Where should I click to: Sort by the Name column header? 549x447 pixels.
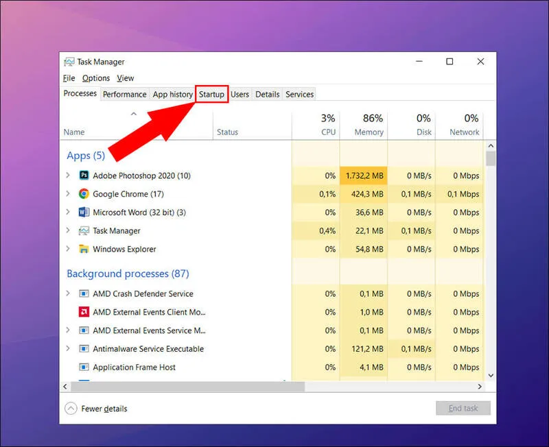tap(74, 132)
